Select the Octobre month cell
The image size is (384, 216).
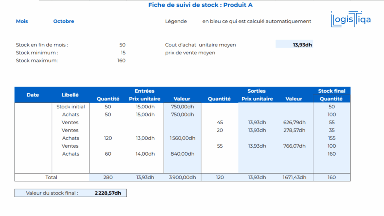point(63,21)
